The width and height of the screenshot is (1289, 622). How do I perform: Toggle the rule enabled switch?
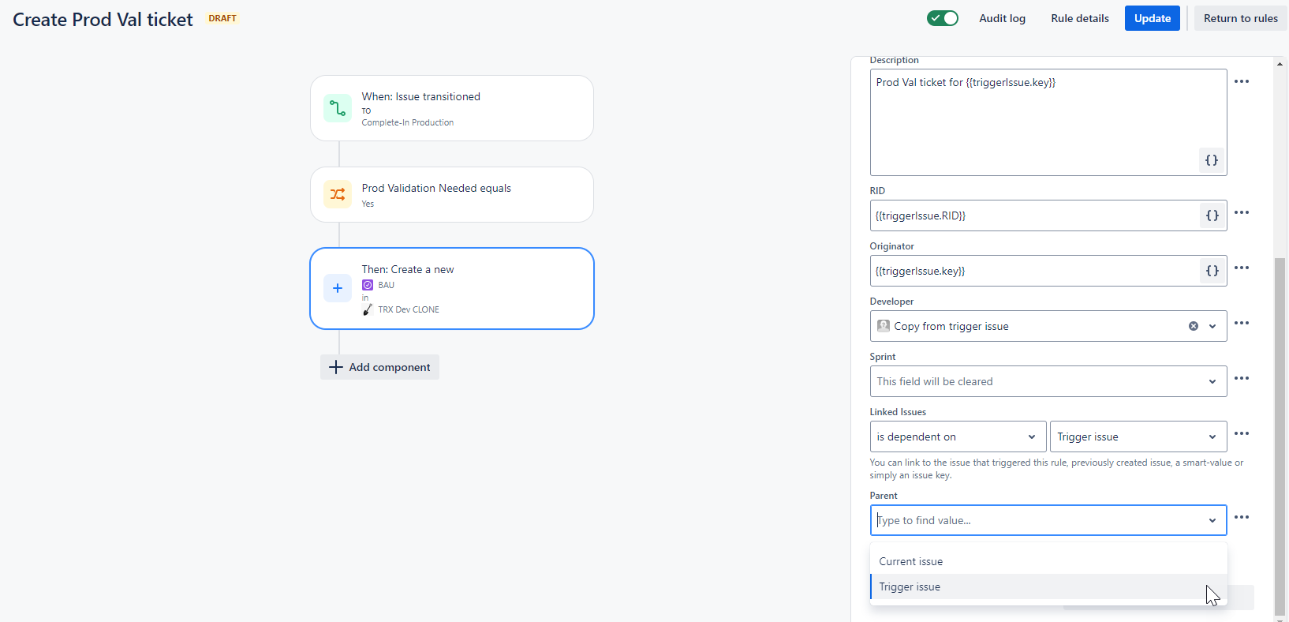943,18
